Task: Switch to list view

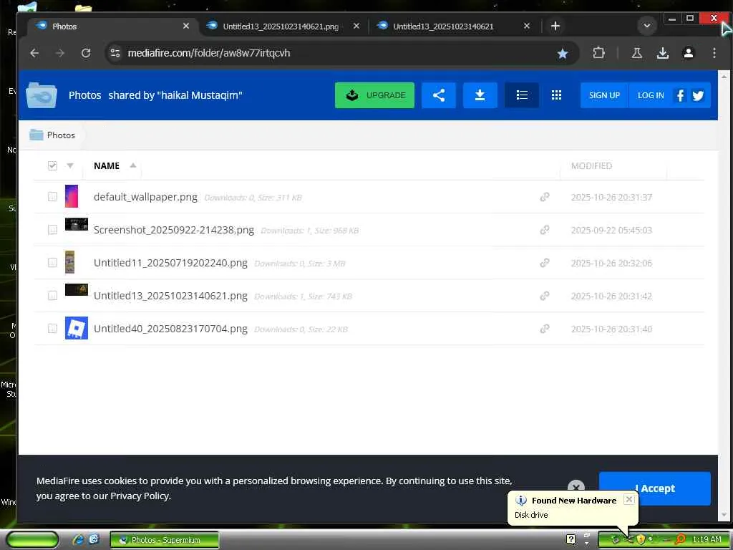Action: pyautogui.click(x=522, y=95)
